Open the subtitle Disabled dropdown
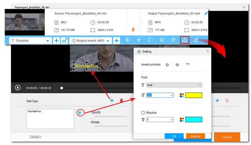 click(x=29, y=41)
